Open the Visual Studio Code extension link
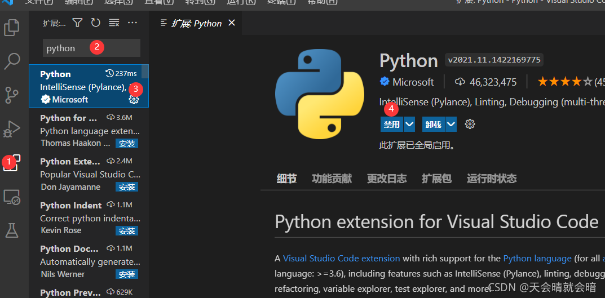Viewport: 605px width, 298px height. (342, 259)
